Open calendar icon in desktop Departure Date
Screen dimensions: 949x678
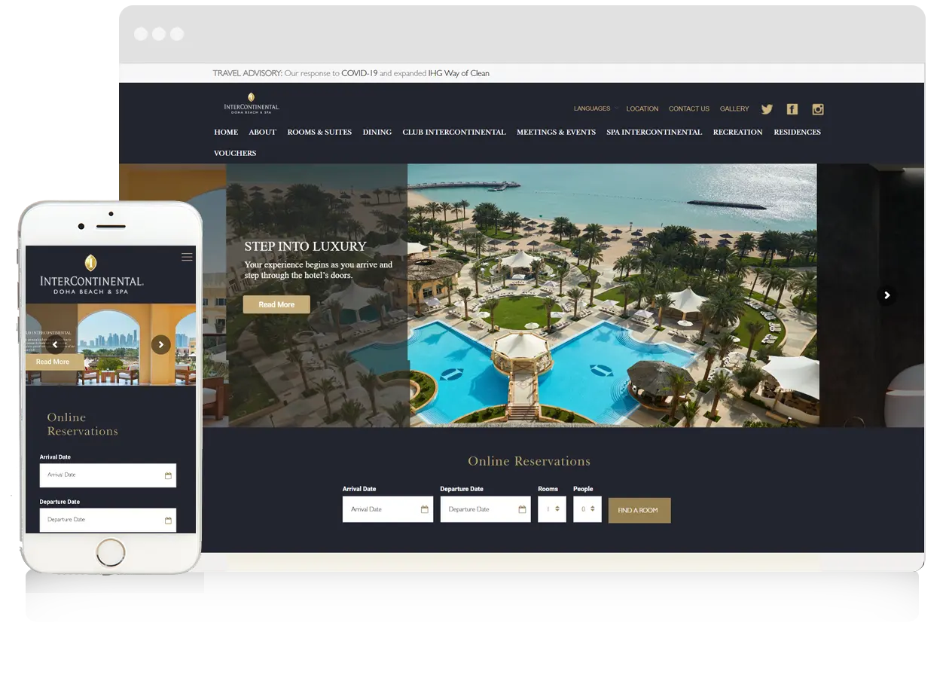pyautogui.click(x=522, y=510)
